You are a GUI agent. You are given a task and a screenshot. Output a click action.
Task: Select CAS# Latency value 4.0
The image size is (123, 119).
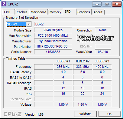[63, 72]
